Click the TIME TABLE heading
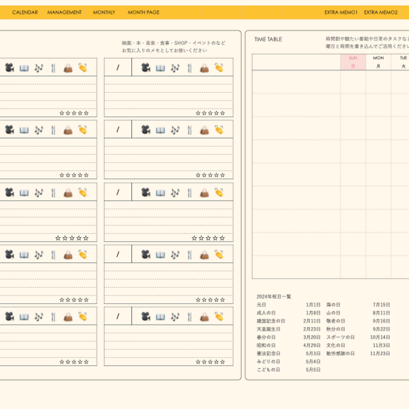This screenshot has height=409, width=409. click(x=268, y=40)
